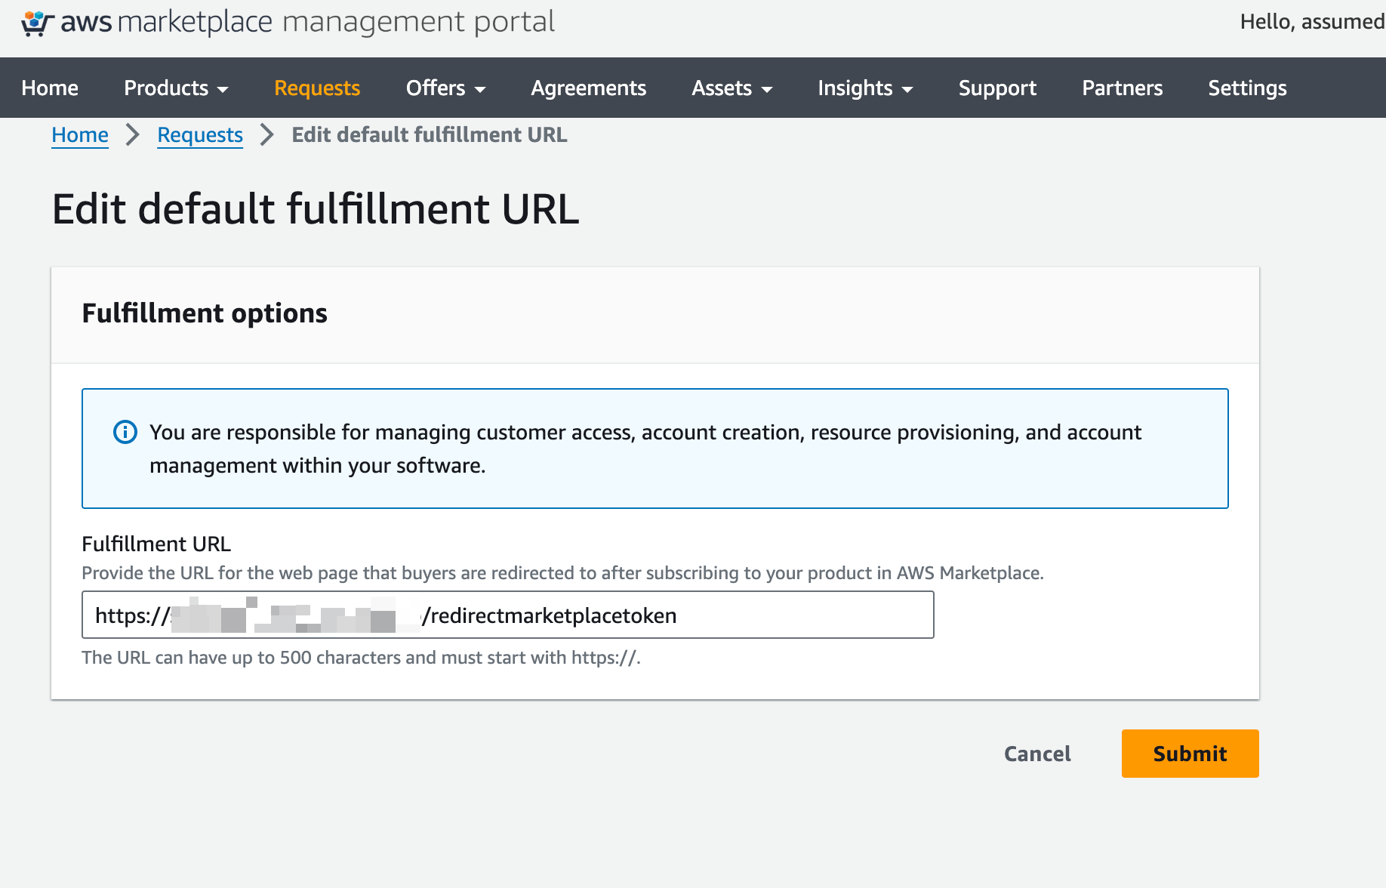Click the 'aws marketplace management portal' title

pos(307,23)
